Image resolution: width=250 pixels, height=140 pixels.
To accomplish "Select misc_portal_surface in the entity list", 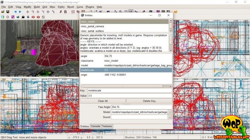I will pyautogui.click(x=124, y=31).
